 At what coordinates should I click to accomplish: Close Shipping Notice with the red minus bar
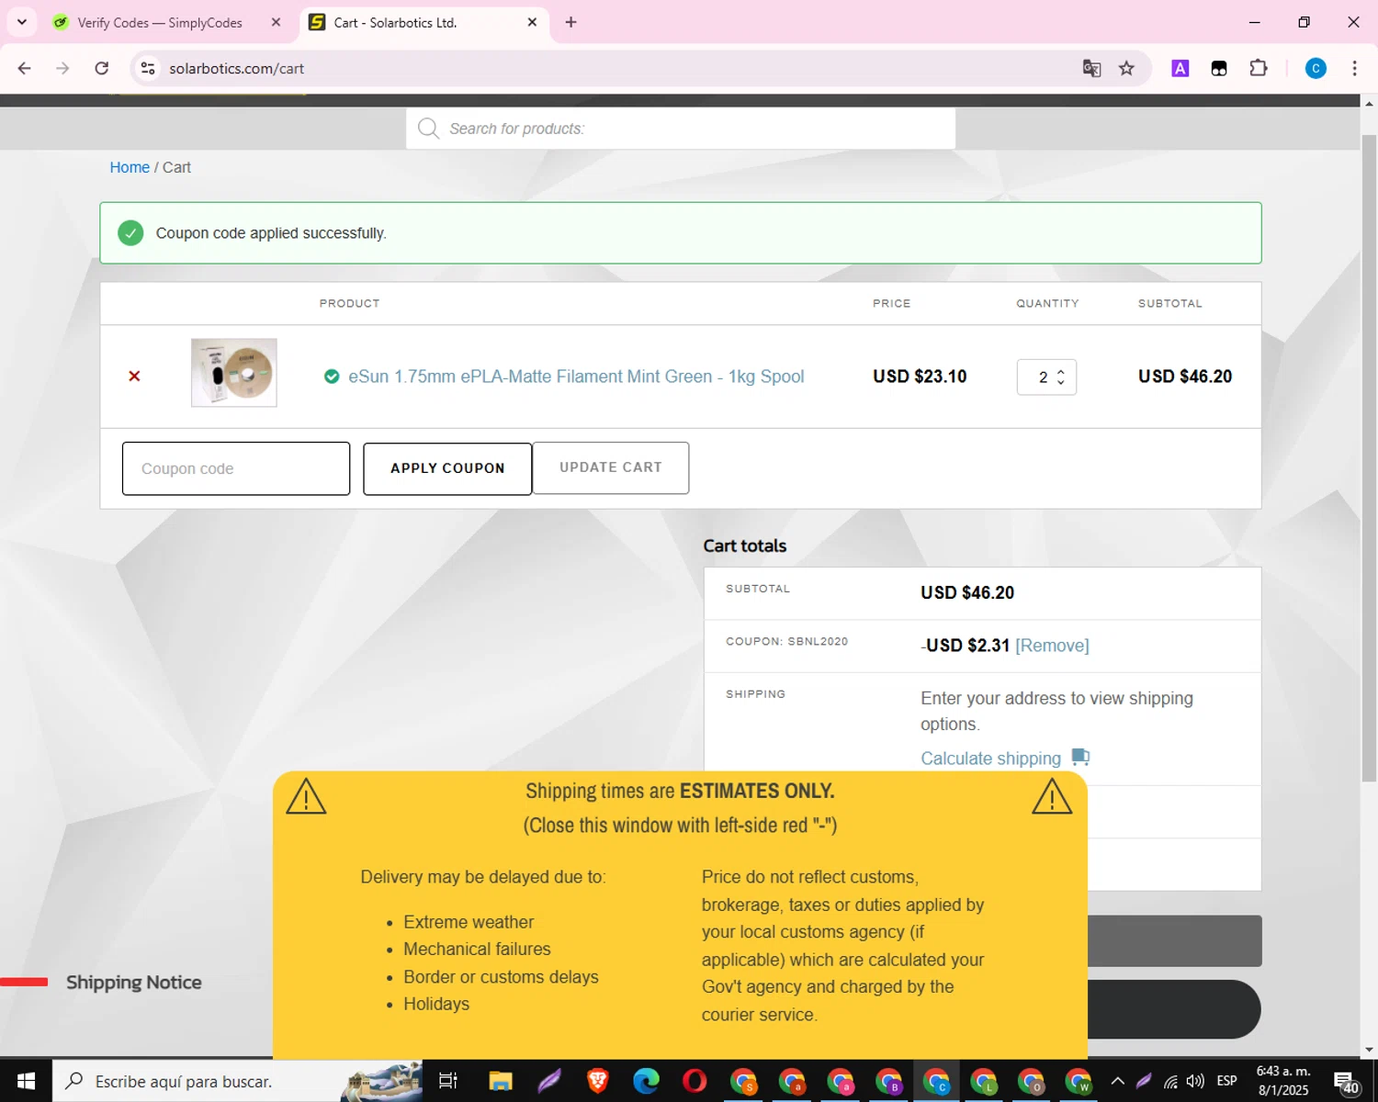tap(24, 982)
